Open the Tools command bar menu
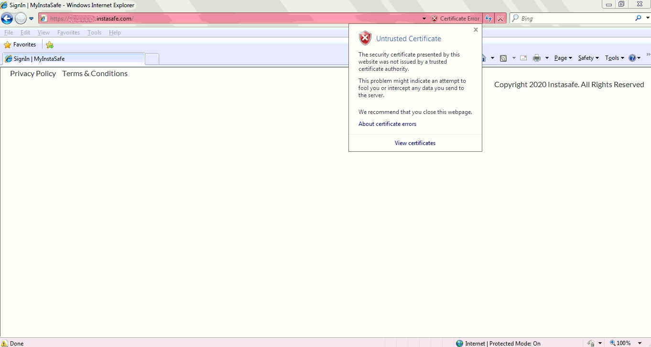 [x=615, y=58]
